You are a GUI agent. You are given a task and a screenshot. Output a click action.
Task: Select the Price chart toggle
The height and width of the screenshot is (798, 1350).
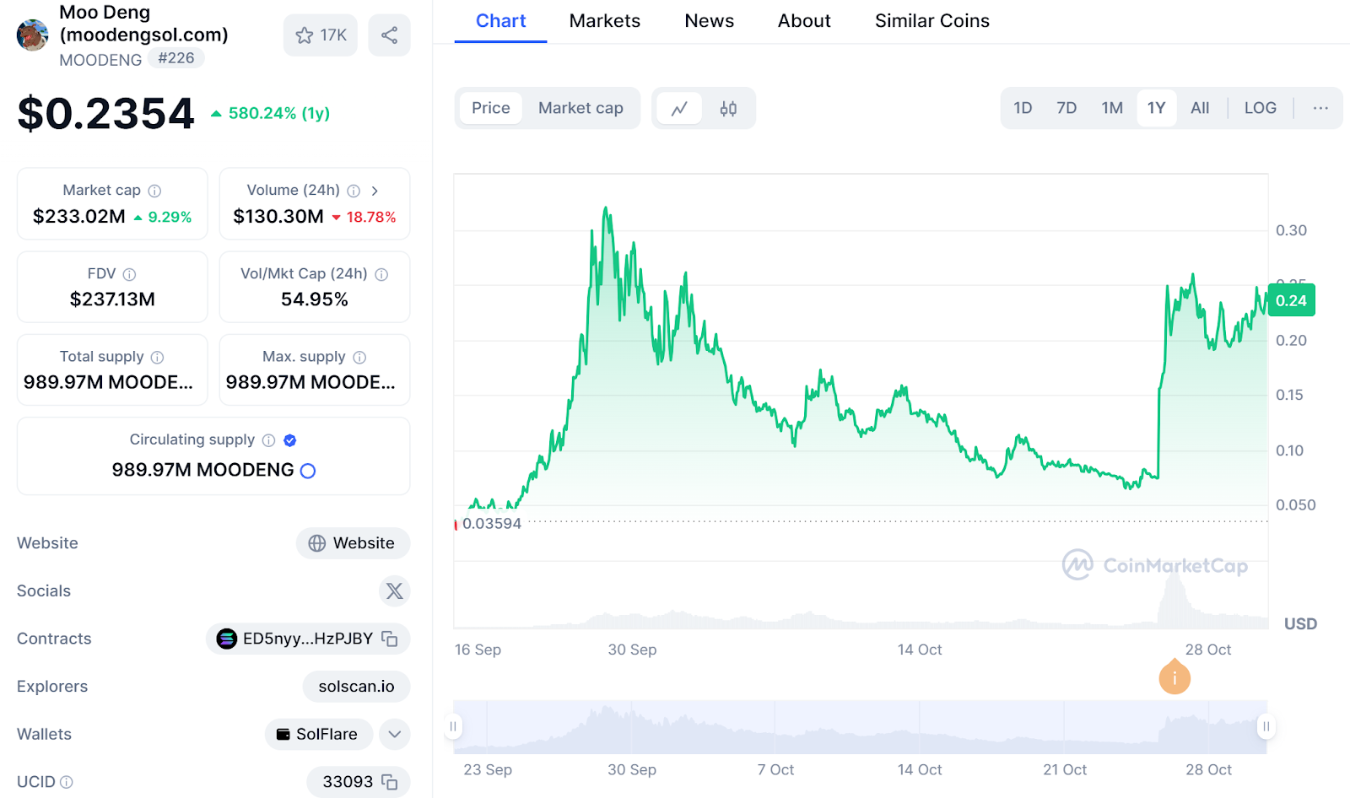coord(491,108)
